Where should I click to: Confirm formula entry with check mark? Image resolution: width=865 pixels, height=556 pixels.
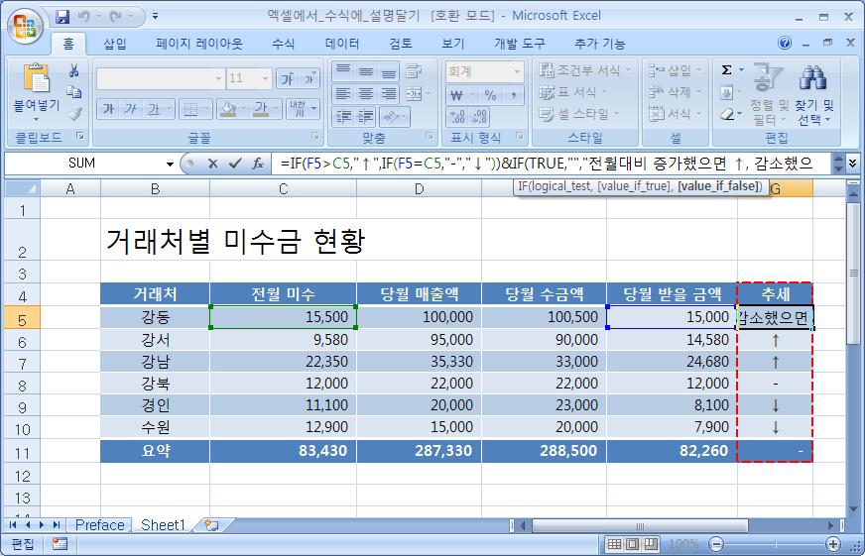pos(235,164)
